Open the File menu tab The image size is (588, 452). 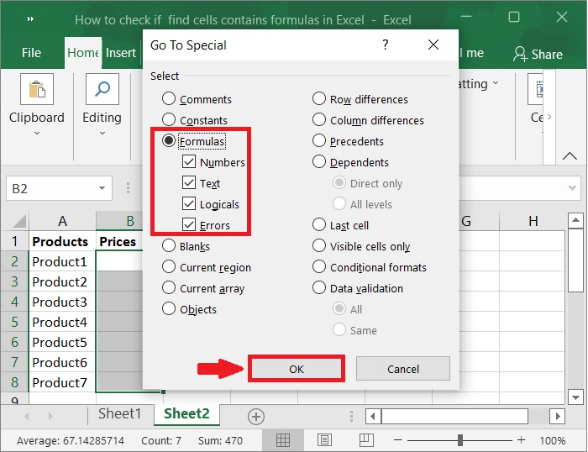(x=31, y=53)
